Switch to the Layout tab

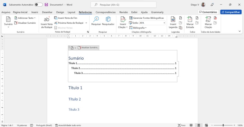[x=71, y=12]
